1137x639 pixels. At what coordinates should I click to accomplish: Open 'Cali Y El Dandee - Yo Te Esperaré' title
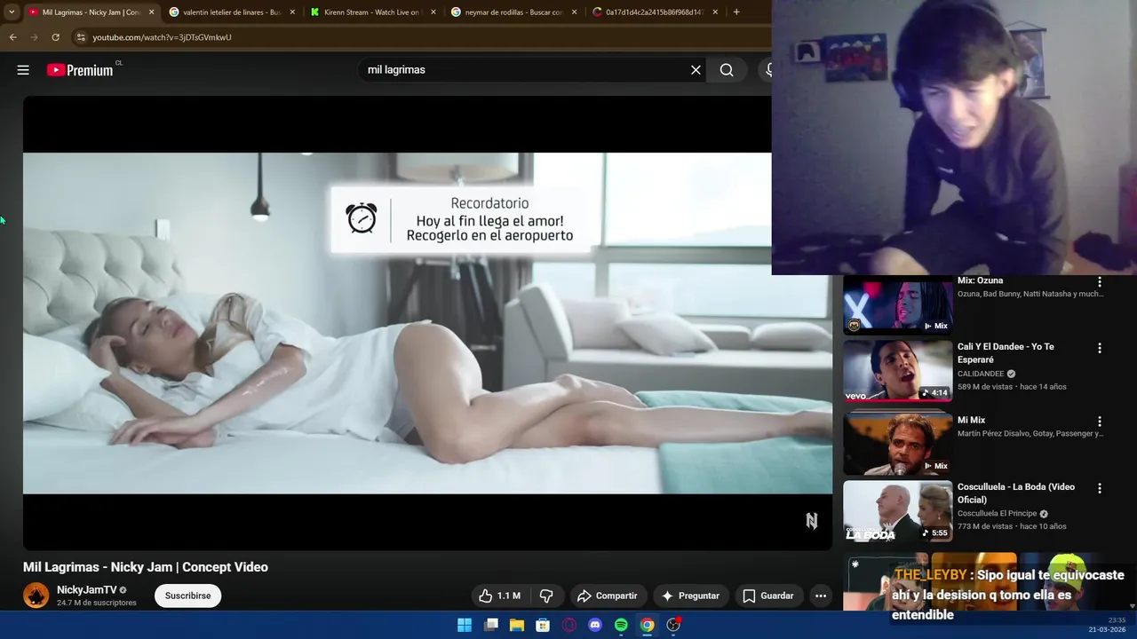click(x=1006, y=353)
